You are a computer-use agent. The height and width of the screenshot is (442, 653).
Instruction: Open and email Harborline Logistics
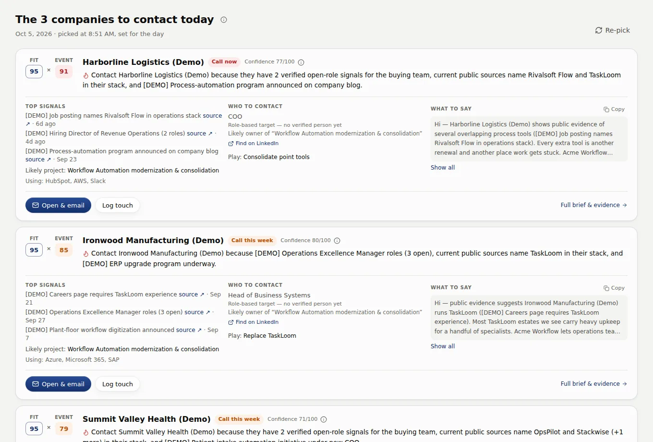click(58, 205)
